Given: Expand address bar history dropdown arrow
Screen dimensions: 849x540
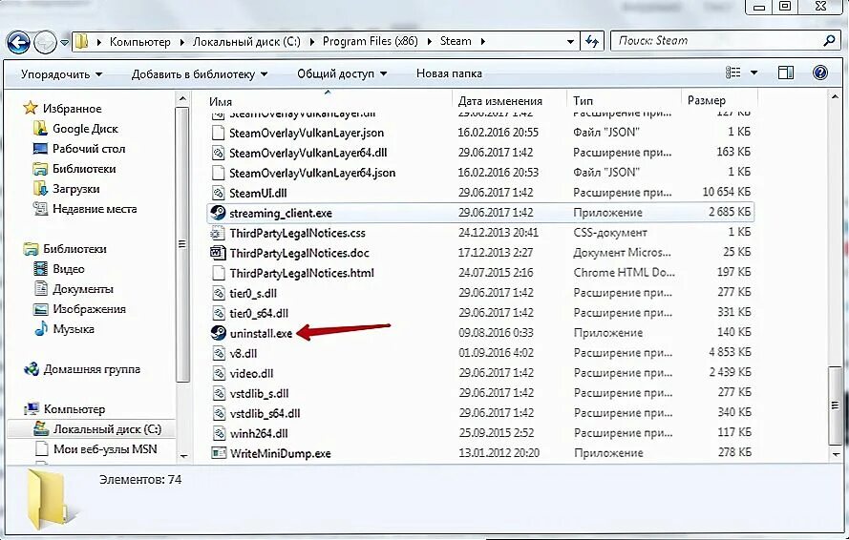Looking at the screenshot, I should point(570,42).
